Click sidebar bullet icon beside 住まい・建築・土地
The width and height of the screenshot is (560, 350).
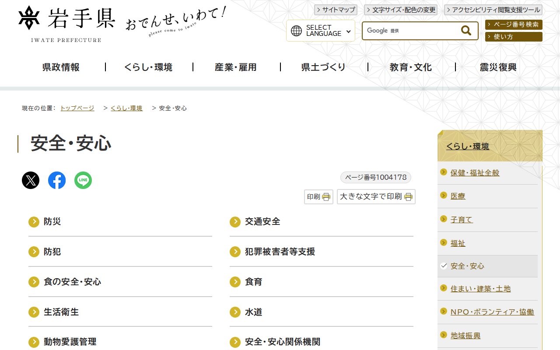point(444,288)
